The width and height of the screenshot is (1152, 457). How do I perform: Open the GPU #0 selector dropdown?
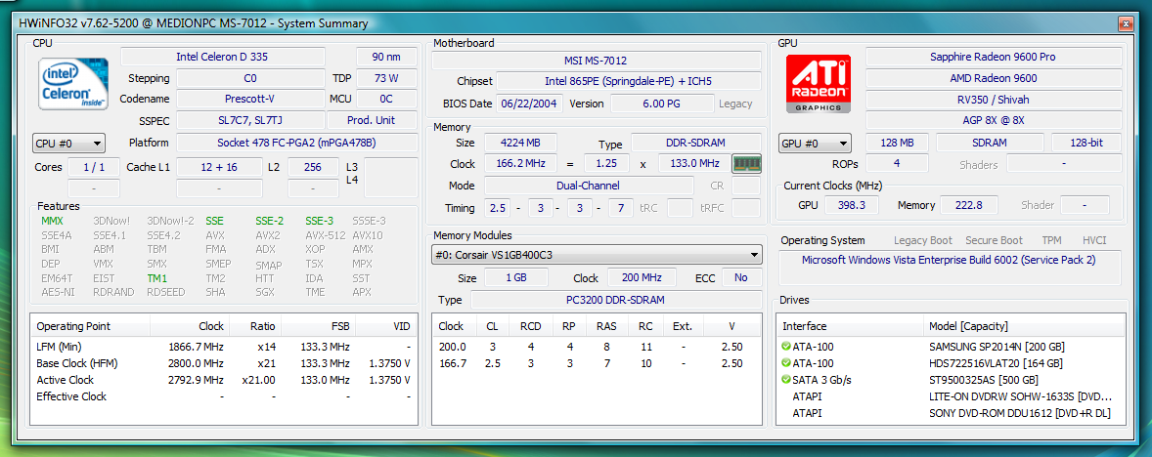pyautogui.click(x=815, y=144)
